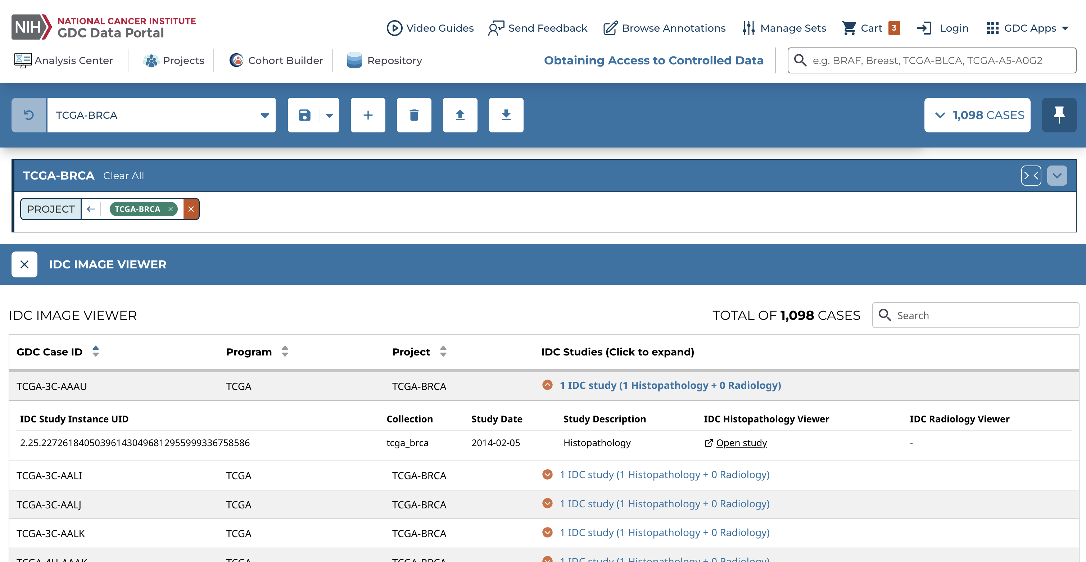Image resolution: width=1086 pixels, height=562 pixels.
Task: Expand the 1,098 Cases summary dropdown
Action: point(977,115)
